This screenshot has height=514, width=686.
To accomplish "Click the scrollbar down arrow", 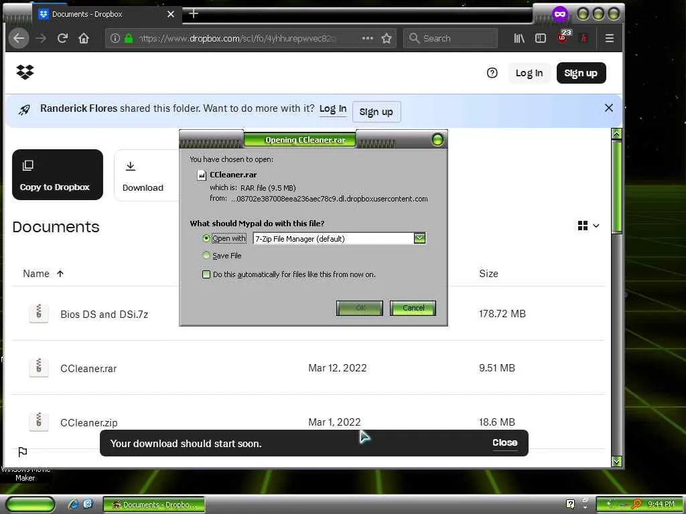I will [x=616, y=461].
